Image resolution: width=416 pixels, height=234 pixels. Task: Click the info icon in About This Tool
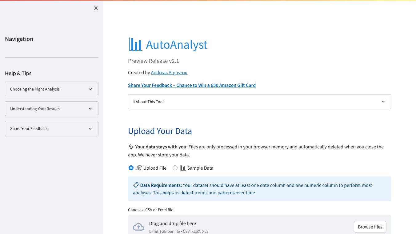(134, 102)
